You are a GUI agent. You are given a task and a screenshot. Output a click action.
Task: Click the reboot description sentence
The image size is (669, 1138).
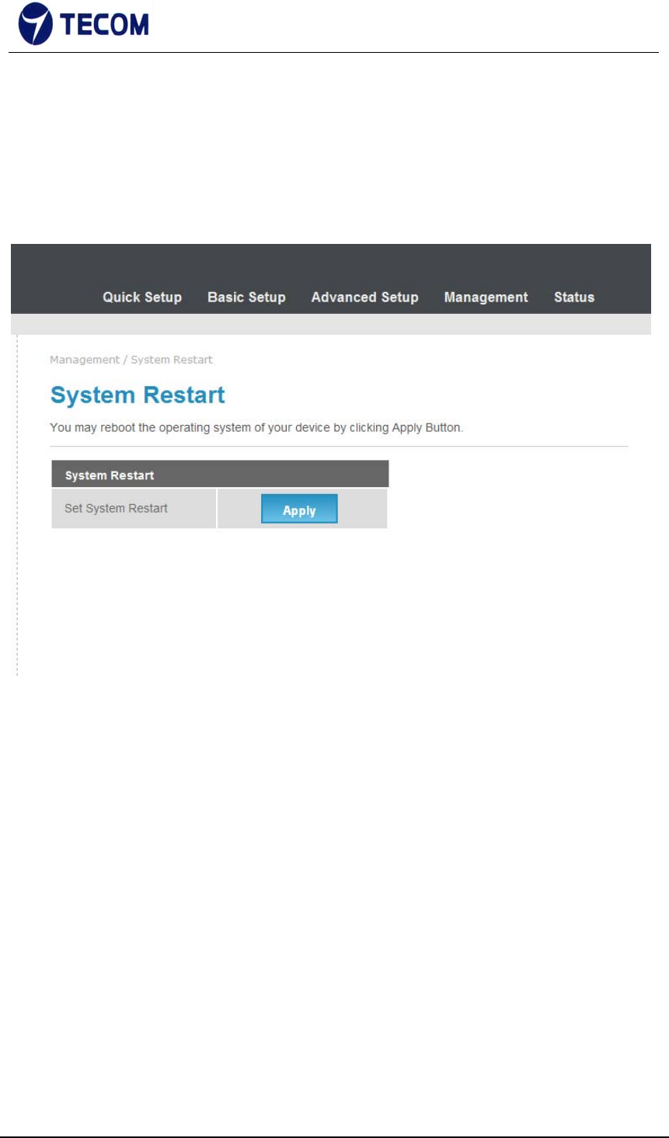click(x=256, y=428)
